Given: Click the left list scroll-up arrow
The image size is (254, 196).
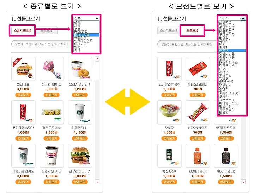Looking at the screenshot, I should pyautogui.click(x=97, y=59).
